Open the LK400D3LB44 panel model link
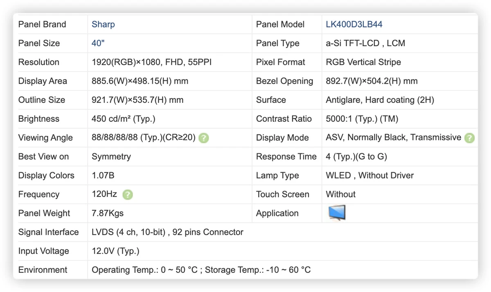The height and width of the screenshot is (292, 491). (x=354, y=25)
